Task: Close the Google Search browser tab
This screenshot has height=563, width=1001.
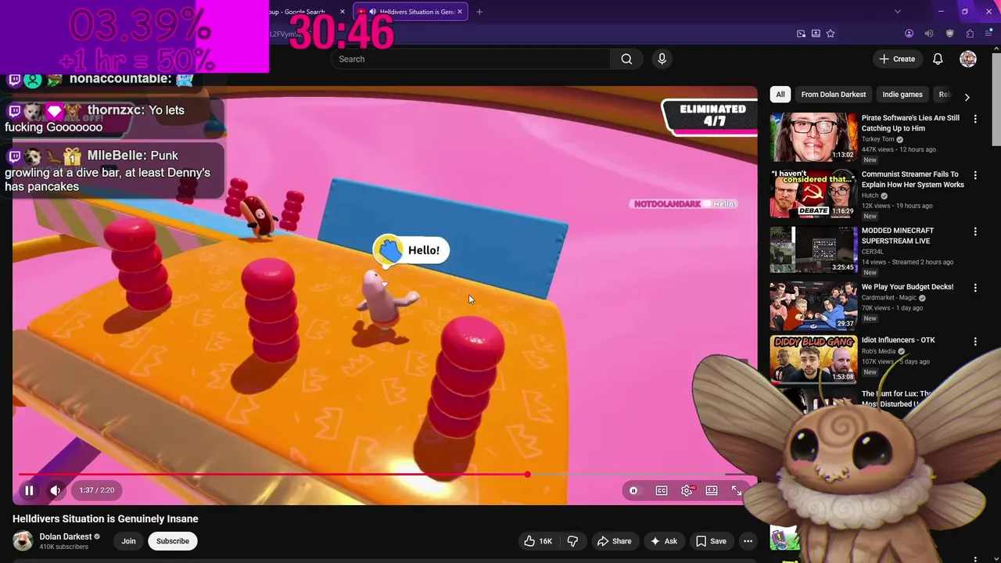Action: pyautogui.click(x=342, y=12)
